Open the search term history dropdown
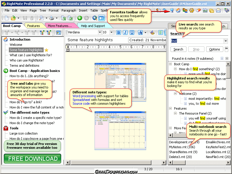The image size is (232, 174). point(226,41)
